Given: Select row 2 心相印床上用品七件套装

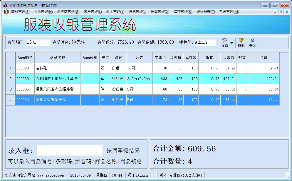Looking at the screenshot, I should (143, 79).
